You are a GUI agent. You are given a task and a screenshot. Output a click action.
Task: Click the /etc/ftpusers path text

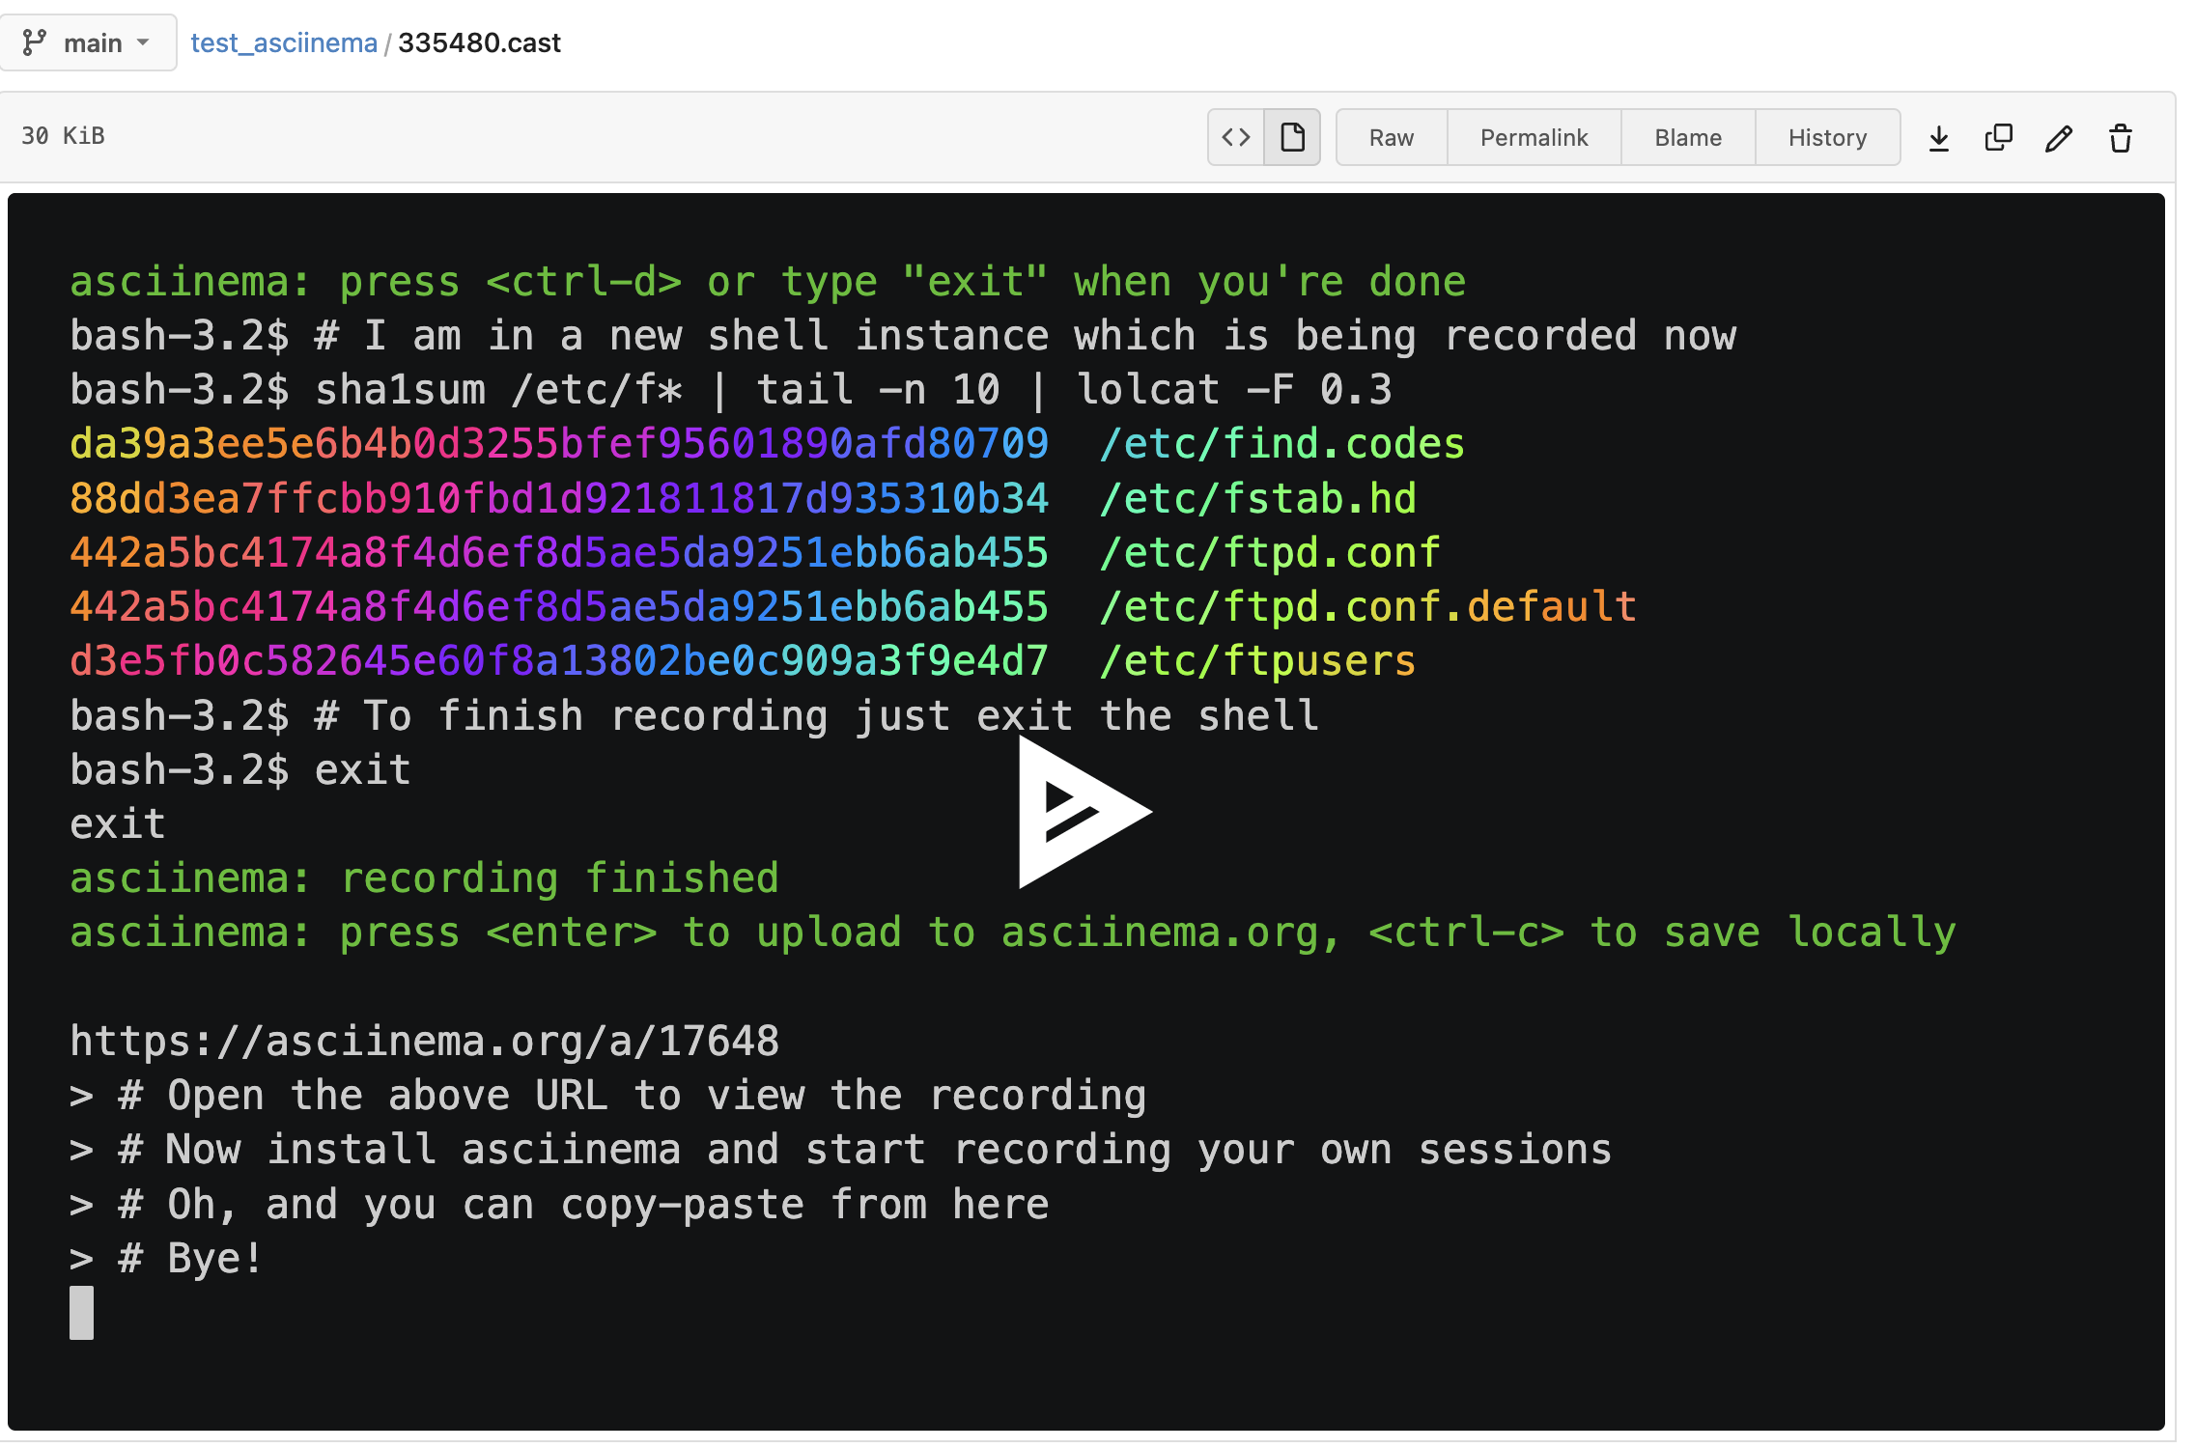coord(1257,661)
